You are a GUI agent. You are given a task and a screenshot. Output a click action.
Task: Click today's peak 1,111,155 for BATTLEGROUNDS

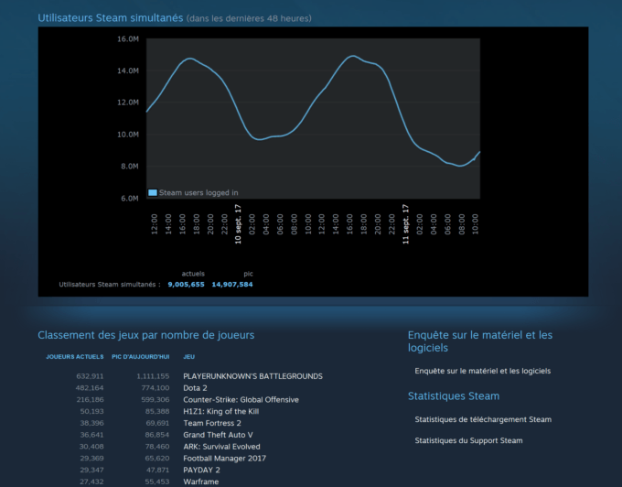tap(153, 376)
